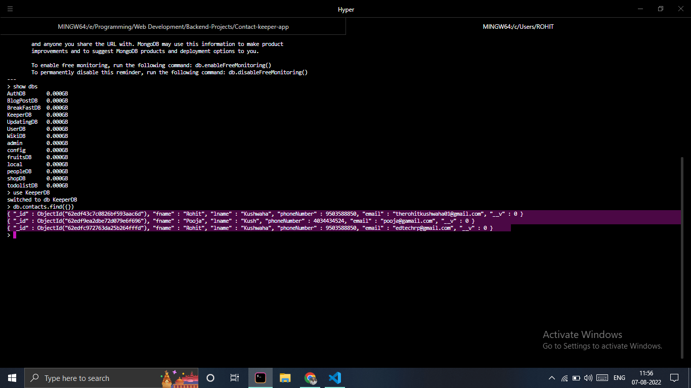Click 'BlogPostDB' in the database list
The height and width of the screenshot is (388, 691).
coord(22,101)
